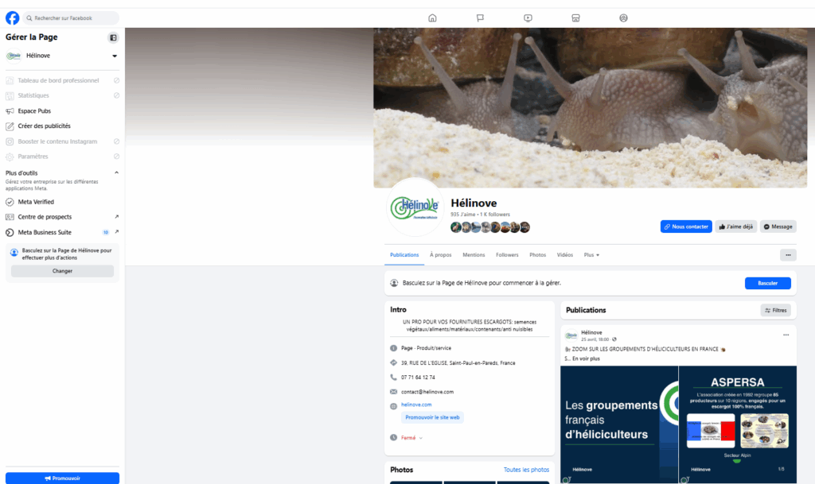This screenshot has height=484, width=815.
Task: Open the Home feed icon
Action: tap(432, 18)
